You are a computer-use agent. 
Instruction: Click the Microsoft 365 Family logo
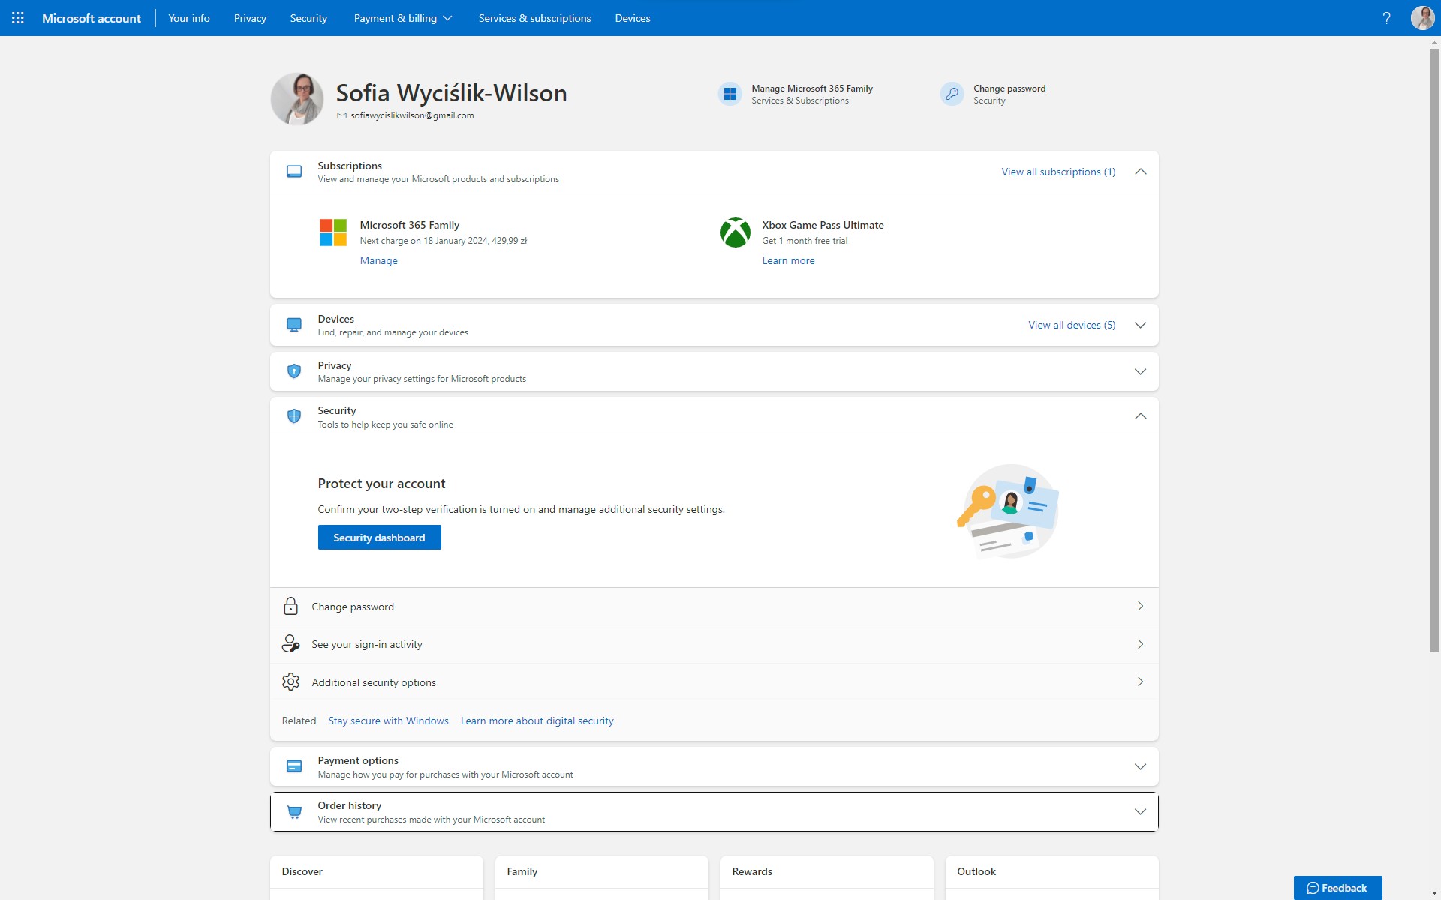tap(333, 232)
